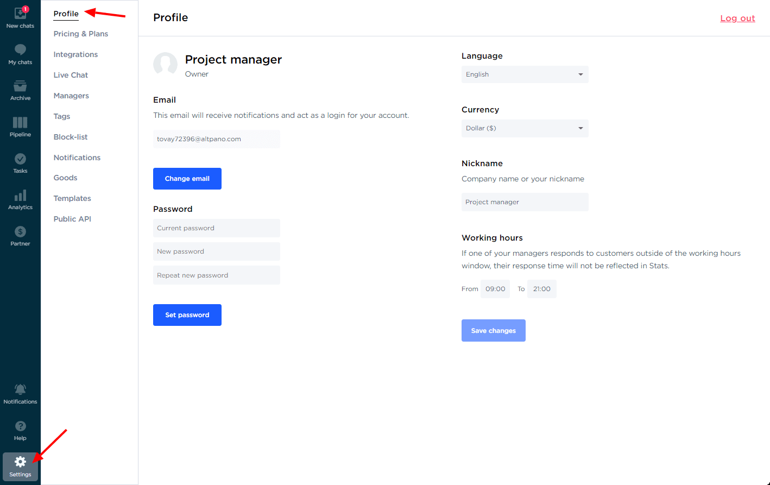
Task: Switch to Integrations settings section
Action: (75, 54)
